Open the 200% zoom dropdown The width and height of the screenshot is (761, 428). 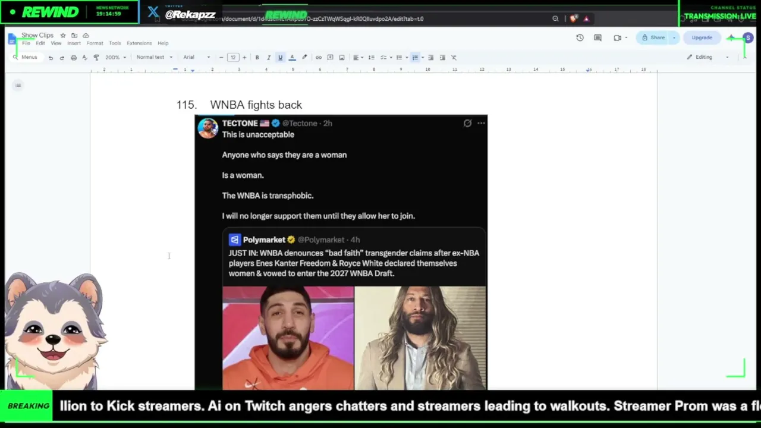[x=116, y=58]
